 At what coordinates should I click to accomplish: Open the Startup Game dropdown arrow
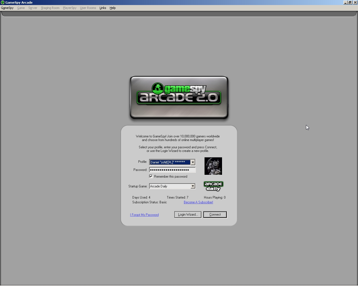pos(193,186)
